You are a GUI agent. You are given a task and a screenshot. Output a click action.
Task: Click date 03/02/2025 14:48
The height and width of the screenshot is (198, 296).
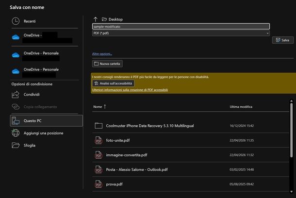point(242,169)
